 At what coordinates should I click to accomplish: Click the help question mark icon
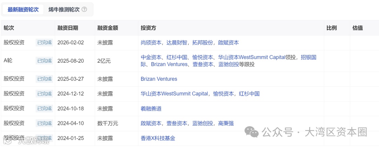pos(84,10)
